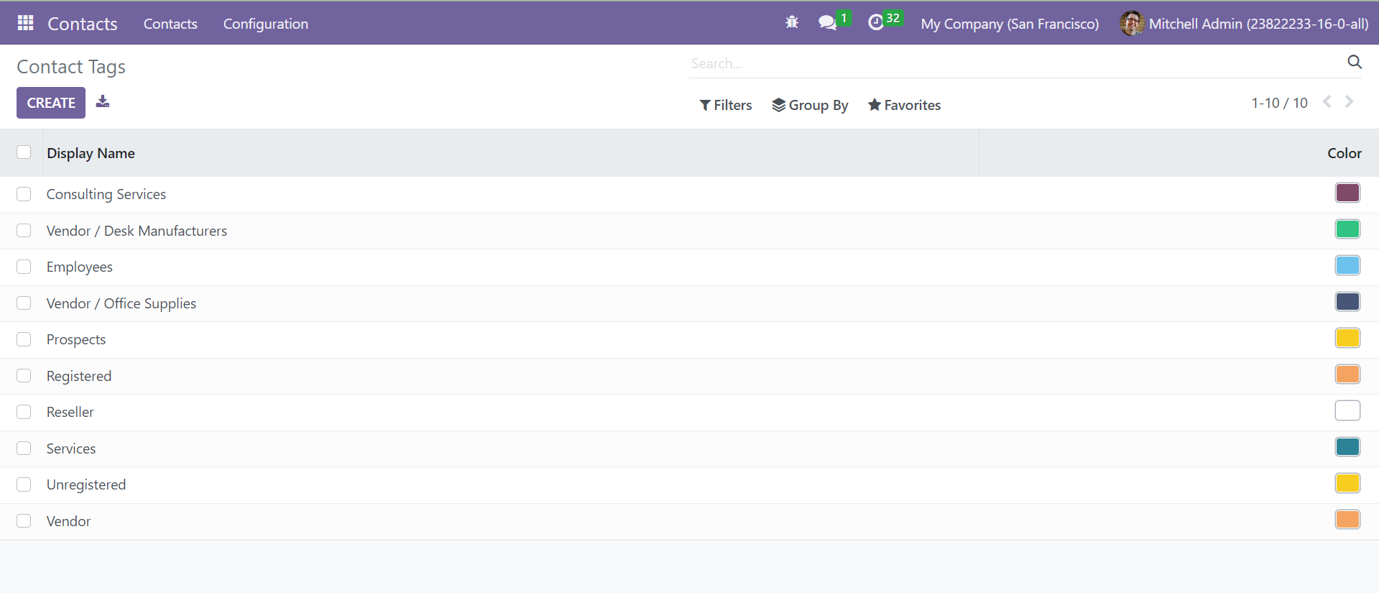Image resolution: width=1379 pixels, height=593 pixels.
Task: Click the Contacts app title
Action: click(83, 24)
